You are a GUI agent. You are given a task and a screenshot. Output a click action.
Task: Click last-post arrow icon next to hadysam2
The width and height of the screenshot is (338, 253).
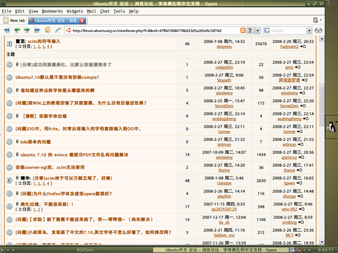(303, 47)
